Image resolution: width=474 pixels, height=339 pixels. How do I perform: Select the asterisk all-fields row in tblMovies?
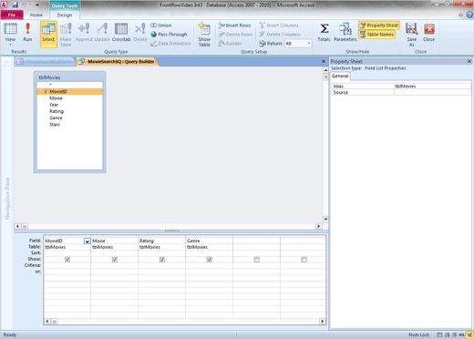69,85
